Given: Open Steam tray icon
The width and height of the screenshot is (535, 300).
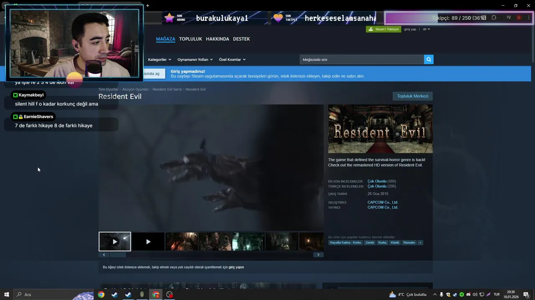Looking at the screenshot, I should pyautogui.click(x=455, y=295).
